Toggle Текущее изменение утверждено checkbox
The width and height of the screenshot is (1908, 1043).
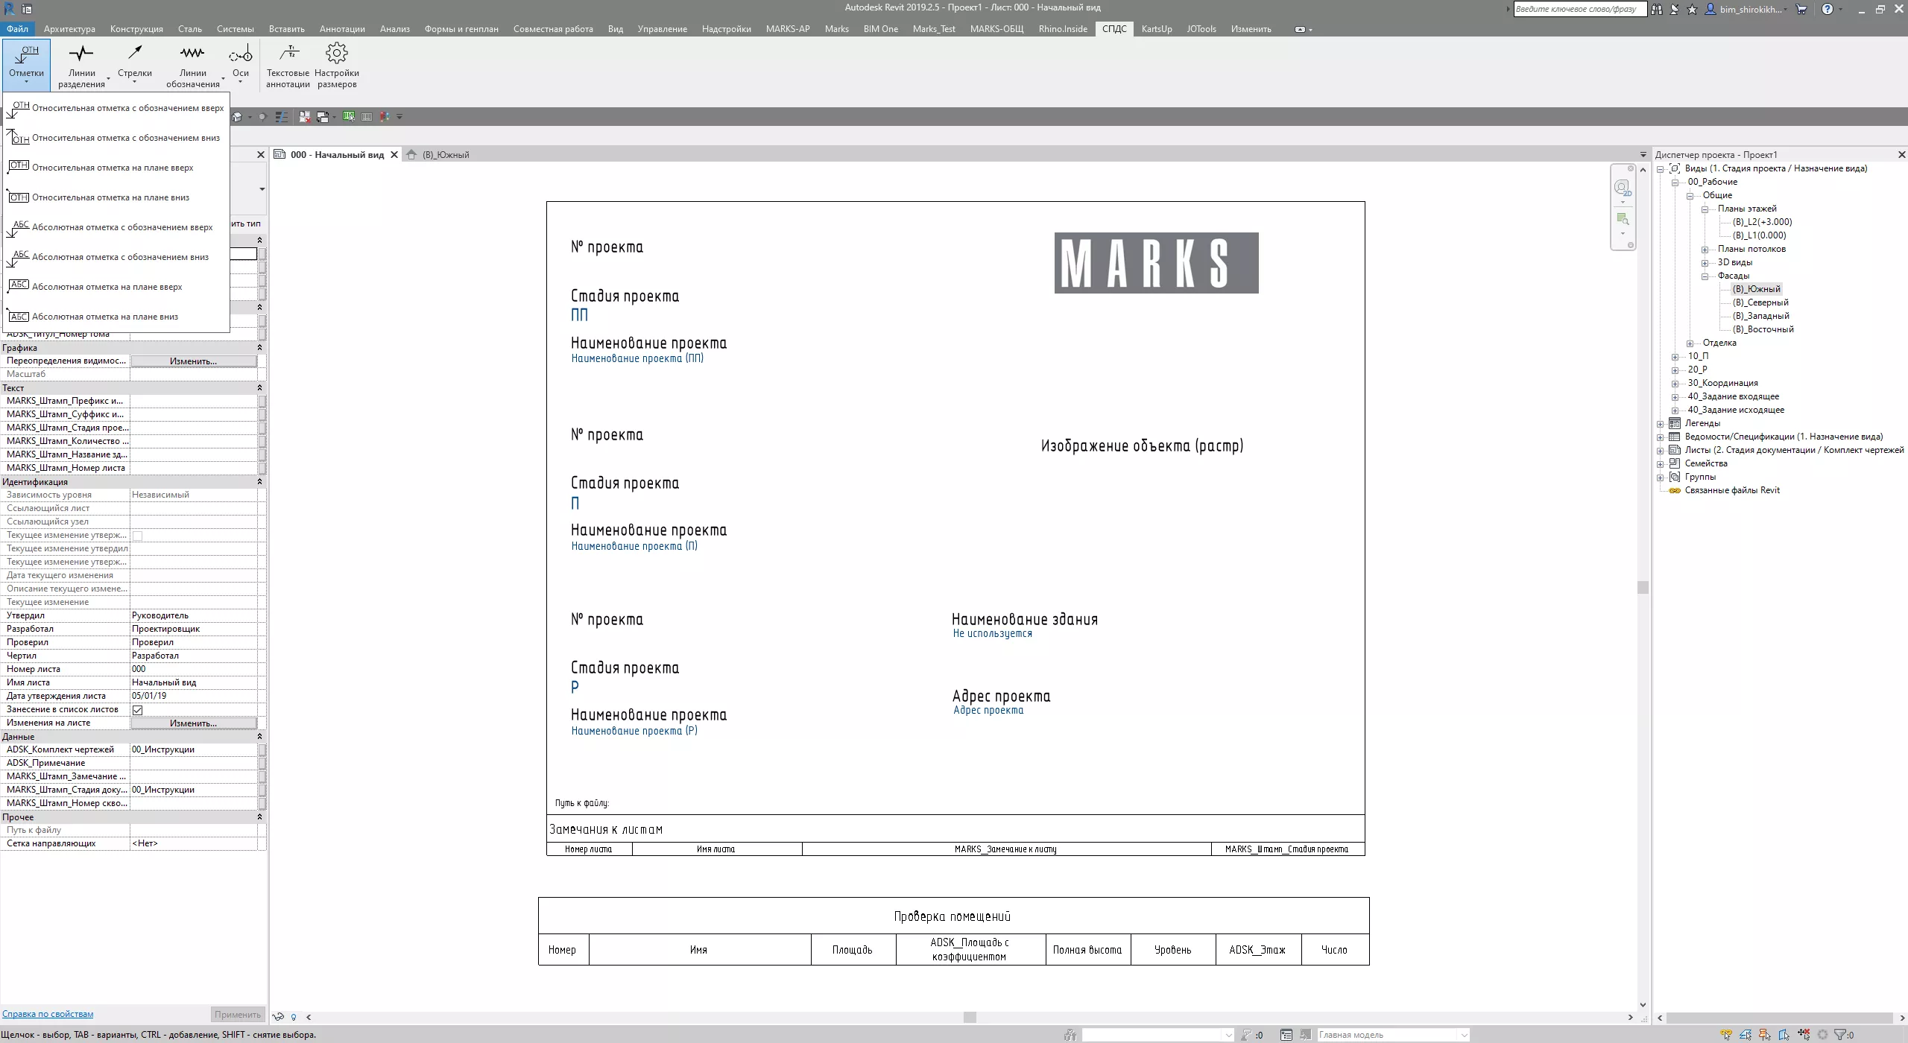[x=138, y=536]
